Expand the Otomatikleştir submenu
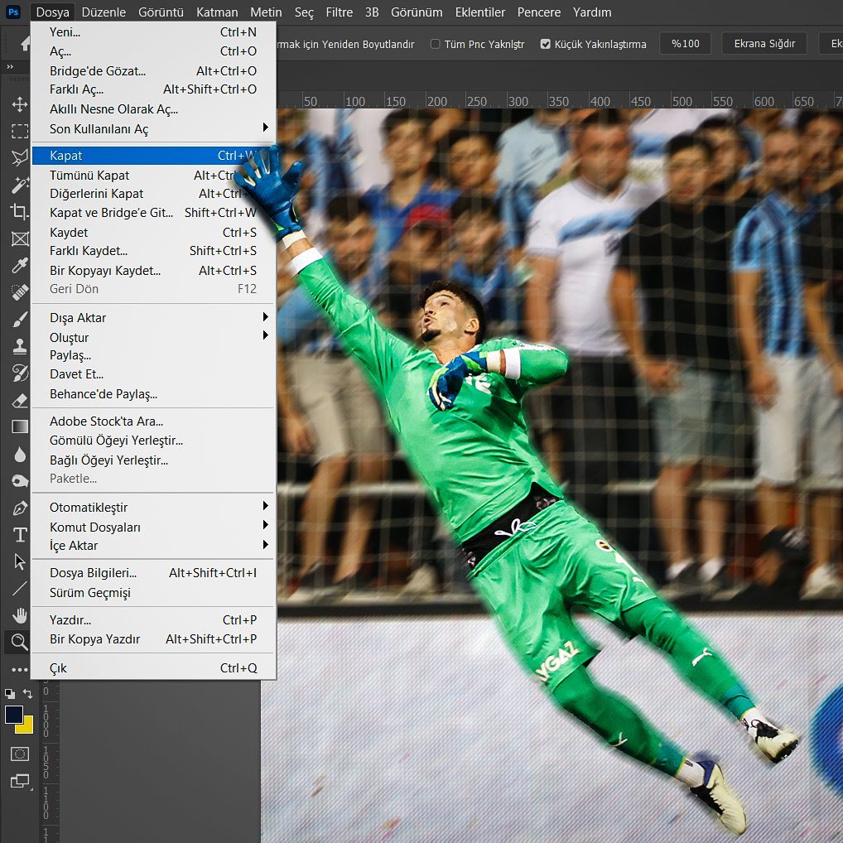The width and height of the screenshot is (843, 843). [x=153, y=508]
